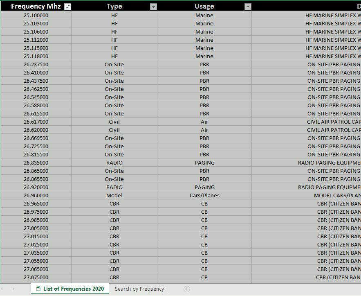Screen dimensions: 361x296
Task: Select the first CBR type cell
Action: coord(114,203)
